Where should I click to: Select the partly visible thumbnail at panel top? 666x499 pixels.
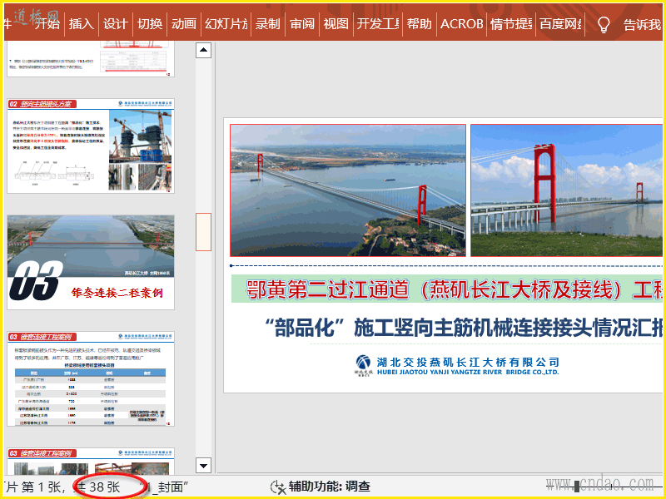click(x=91, y=59)
